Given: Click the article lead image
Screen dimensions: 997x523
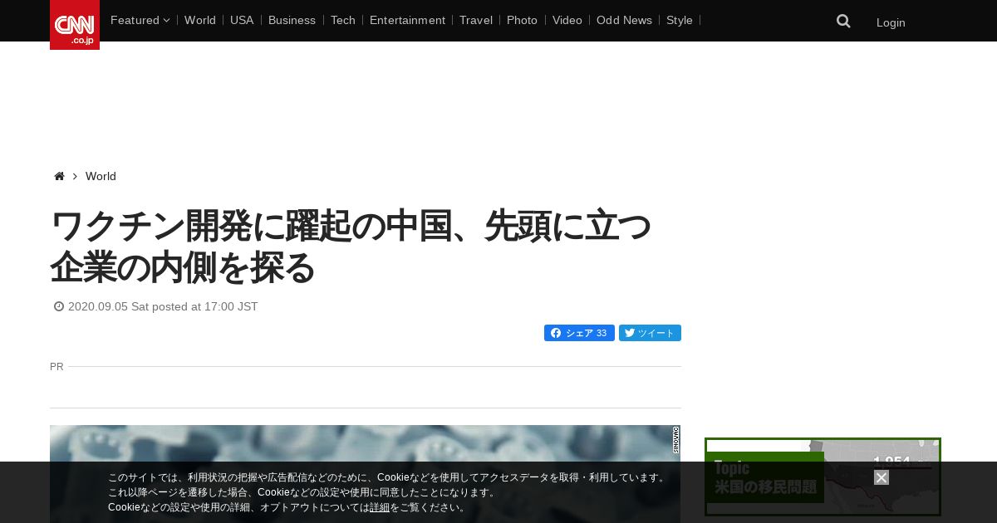Looking at the screenshot, I should tap(365, 474).
